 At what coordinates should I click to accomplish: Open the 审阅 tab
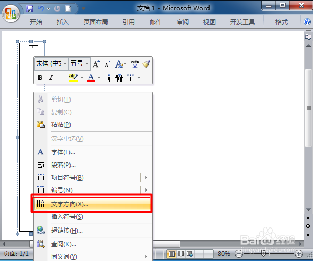(x=183, y=22)
